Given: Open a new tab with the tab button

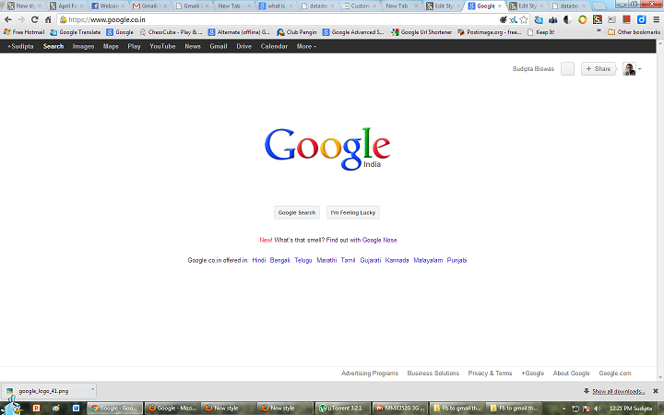Looking at the screenshot, I should pyautogui.click(x=599, y=6).
